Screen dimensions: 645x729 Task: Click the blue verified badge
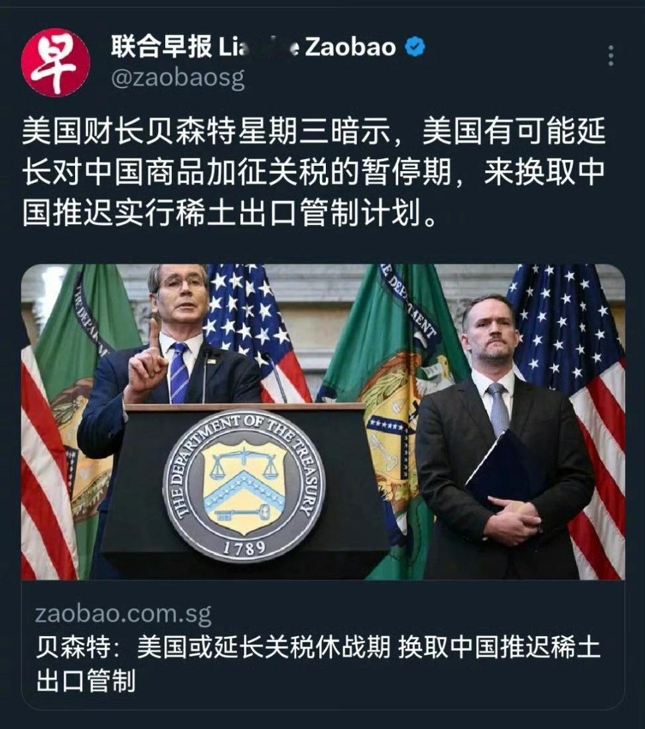point(415,47)
